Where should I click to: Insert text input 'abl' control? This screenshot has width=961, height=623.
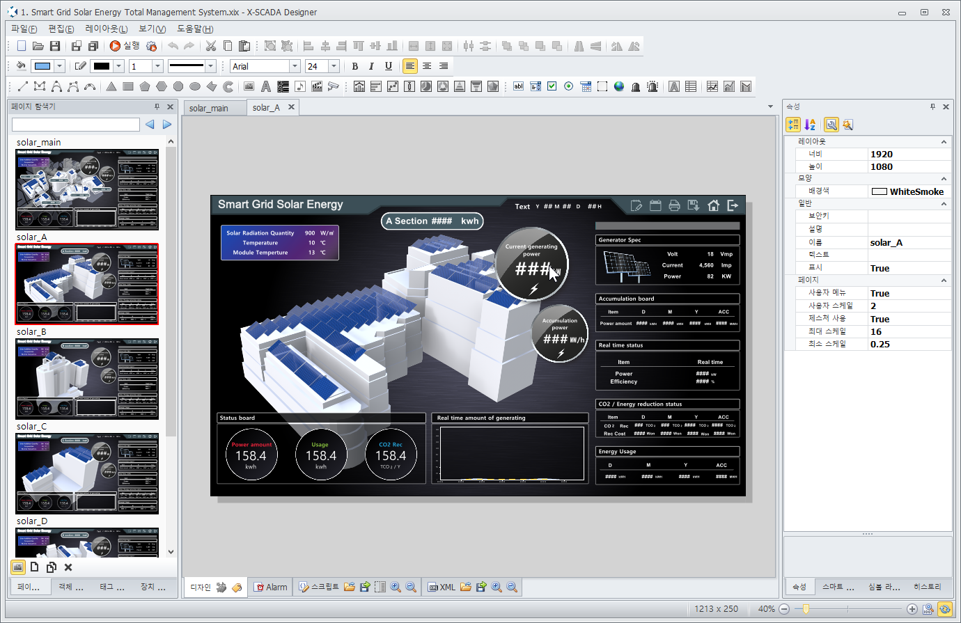click(x=518, y=86)
